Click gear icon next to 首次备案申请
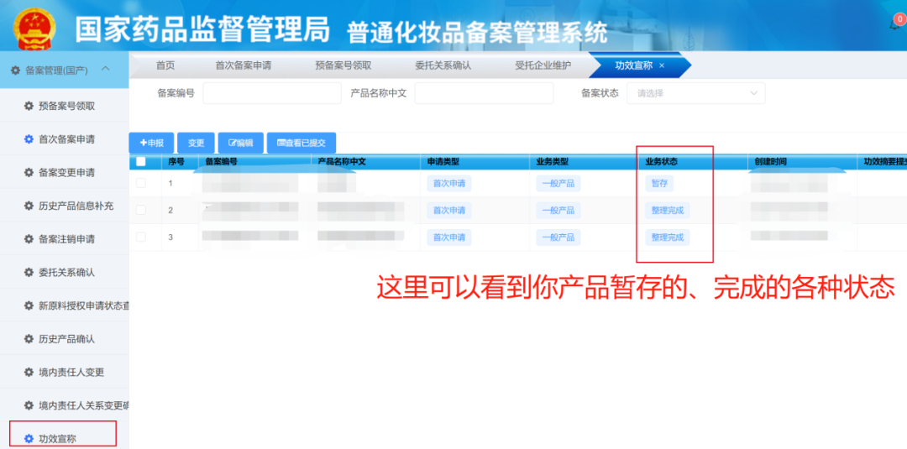Screen dimensions: 907x449 [29, 138]
